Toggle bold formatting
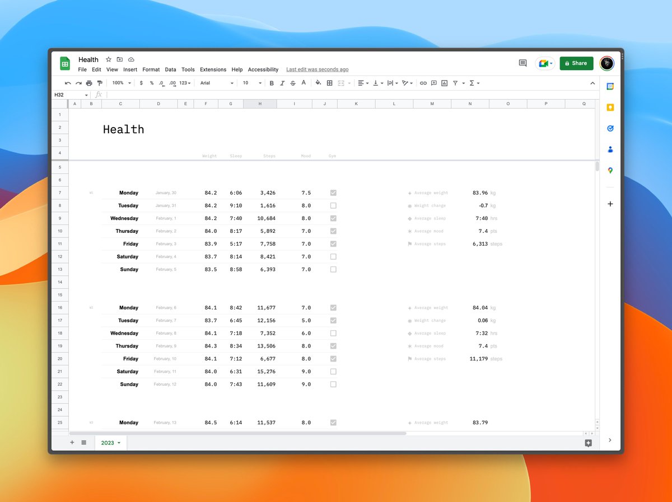 272,83
